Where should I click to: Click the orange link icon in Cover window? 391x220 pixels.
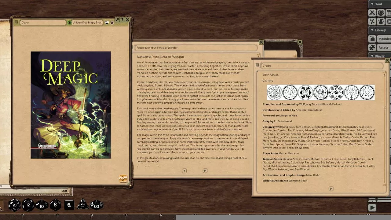point(123,179)
